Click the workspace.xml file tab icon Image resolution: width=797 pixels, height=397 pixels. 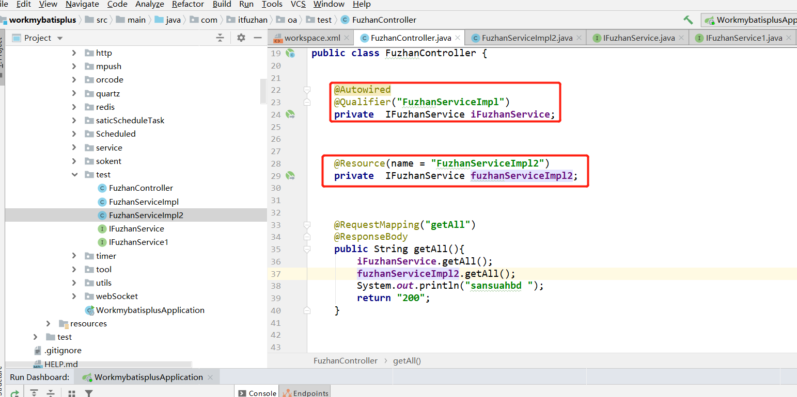[x=278, y=38]
